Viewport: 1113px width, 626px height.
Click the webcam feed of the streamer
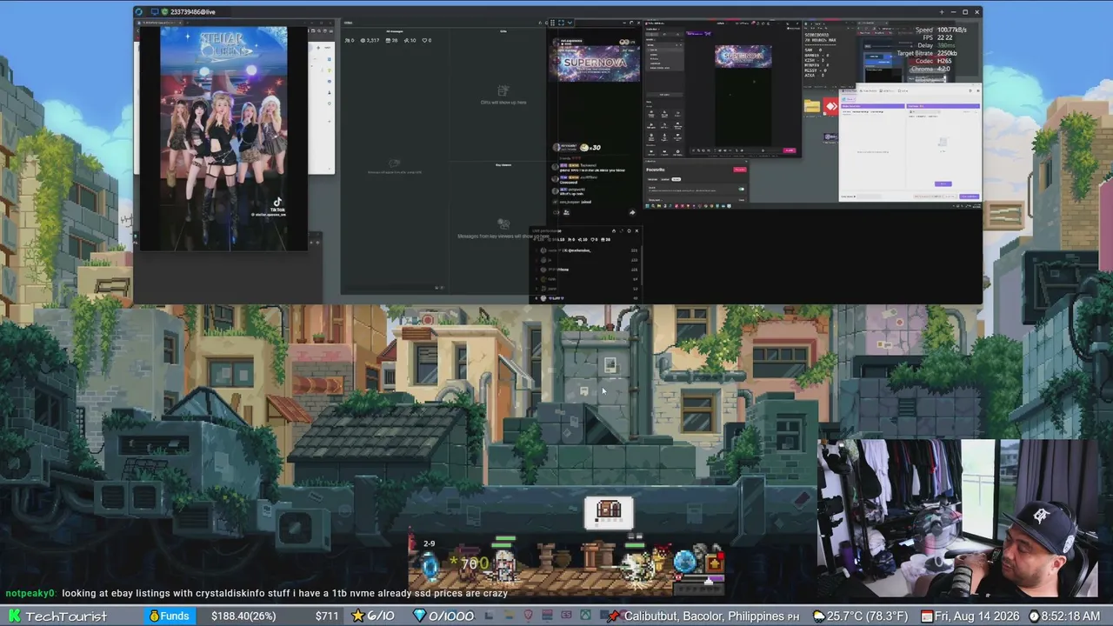pos(959,520)
